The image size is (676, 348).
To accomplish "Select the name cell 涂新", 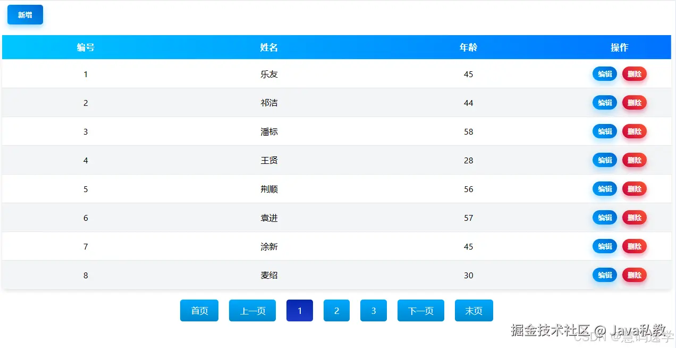I will pos(269,247).
